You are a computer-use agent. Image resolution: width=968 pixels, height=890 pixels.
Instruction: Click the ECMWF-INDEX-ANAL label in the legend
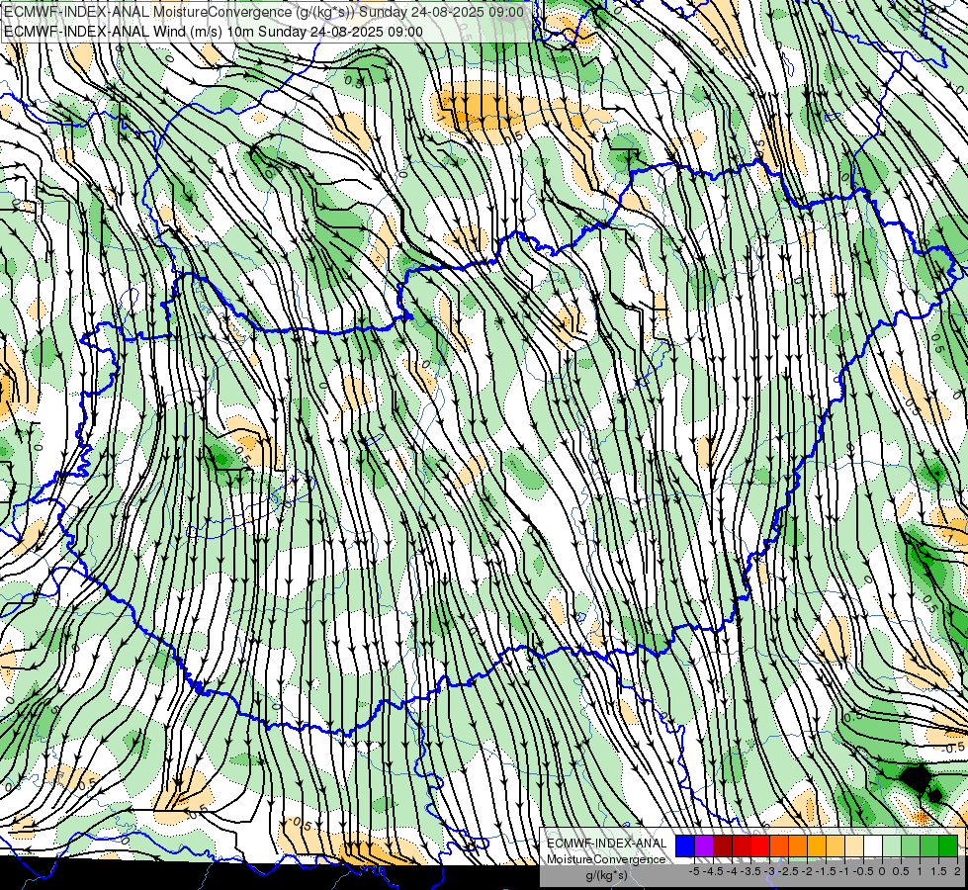pos(607,844)
